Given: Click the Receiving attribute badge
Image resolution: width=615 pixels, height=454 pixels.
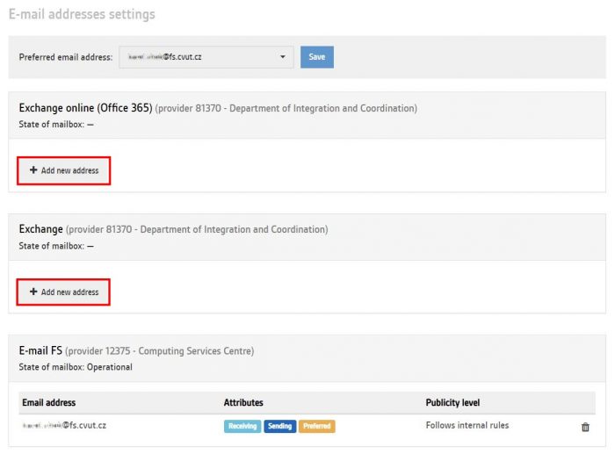Looking at the screenshot, I should tap(242, 426).
